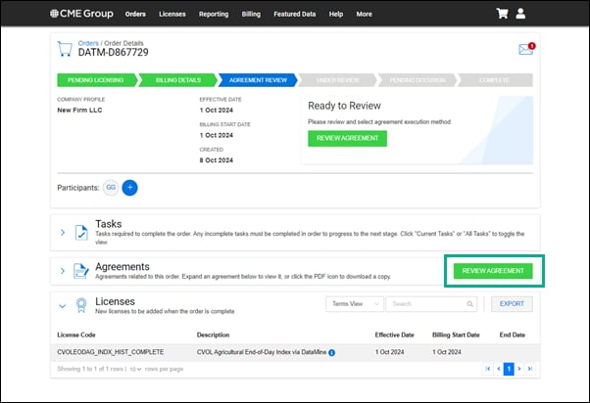
Task: Export the licenses list
Action: [x=512, y=304]
